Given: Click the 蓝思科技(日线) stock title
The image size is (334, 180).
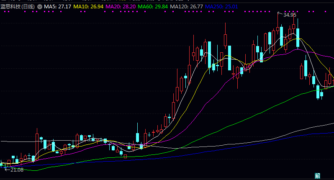Looking at the screenshot, I should point(18,7).
